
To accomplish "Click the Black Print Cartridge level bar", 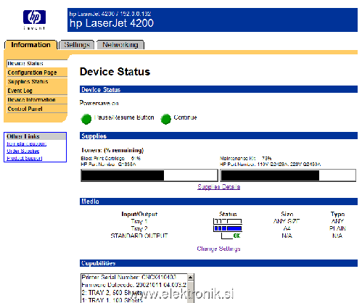I will tap(149, 175).
